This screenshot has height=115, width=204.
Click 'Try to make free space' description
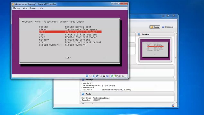pyautogui.click(x=81, y=29)
